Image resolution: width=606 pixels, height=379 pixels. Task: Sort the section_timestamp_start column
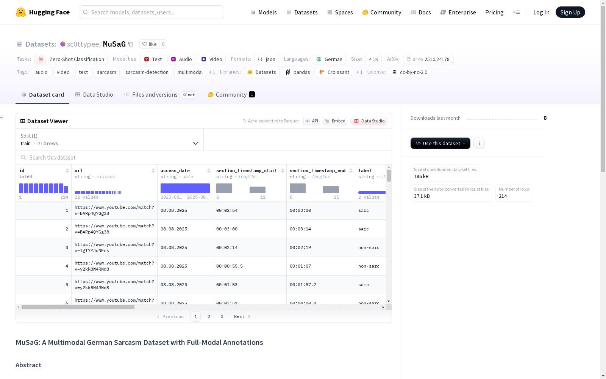(x=283, y=171)
